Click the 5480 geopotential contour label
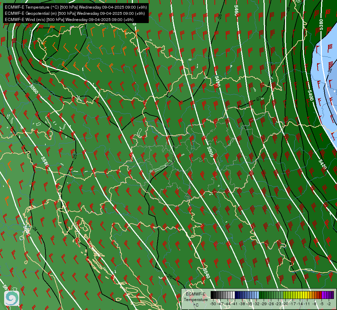Viewport: 337px width, 310px height. tap(218, 82)
